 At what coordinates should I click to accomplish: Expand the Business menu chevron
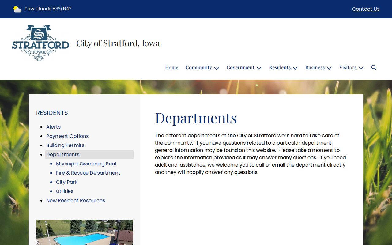point(329,68)
